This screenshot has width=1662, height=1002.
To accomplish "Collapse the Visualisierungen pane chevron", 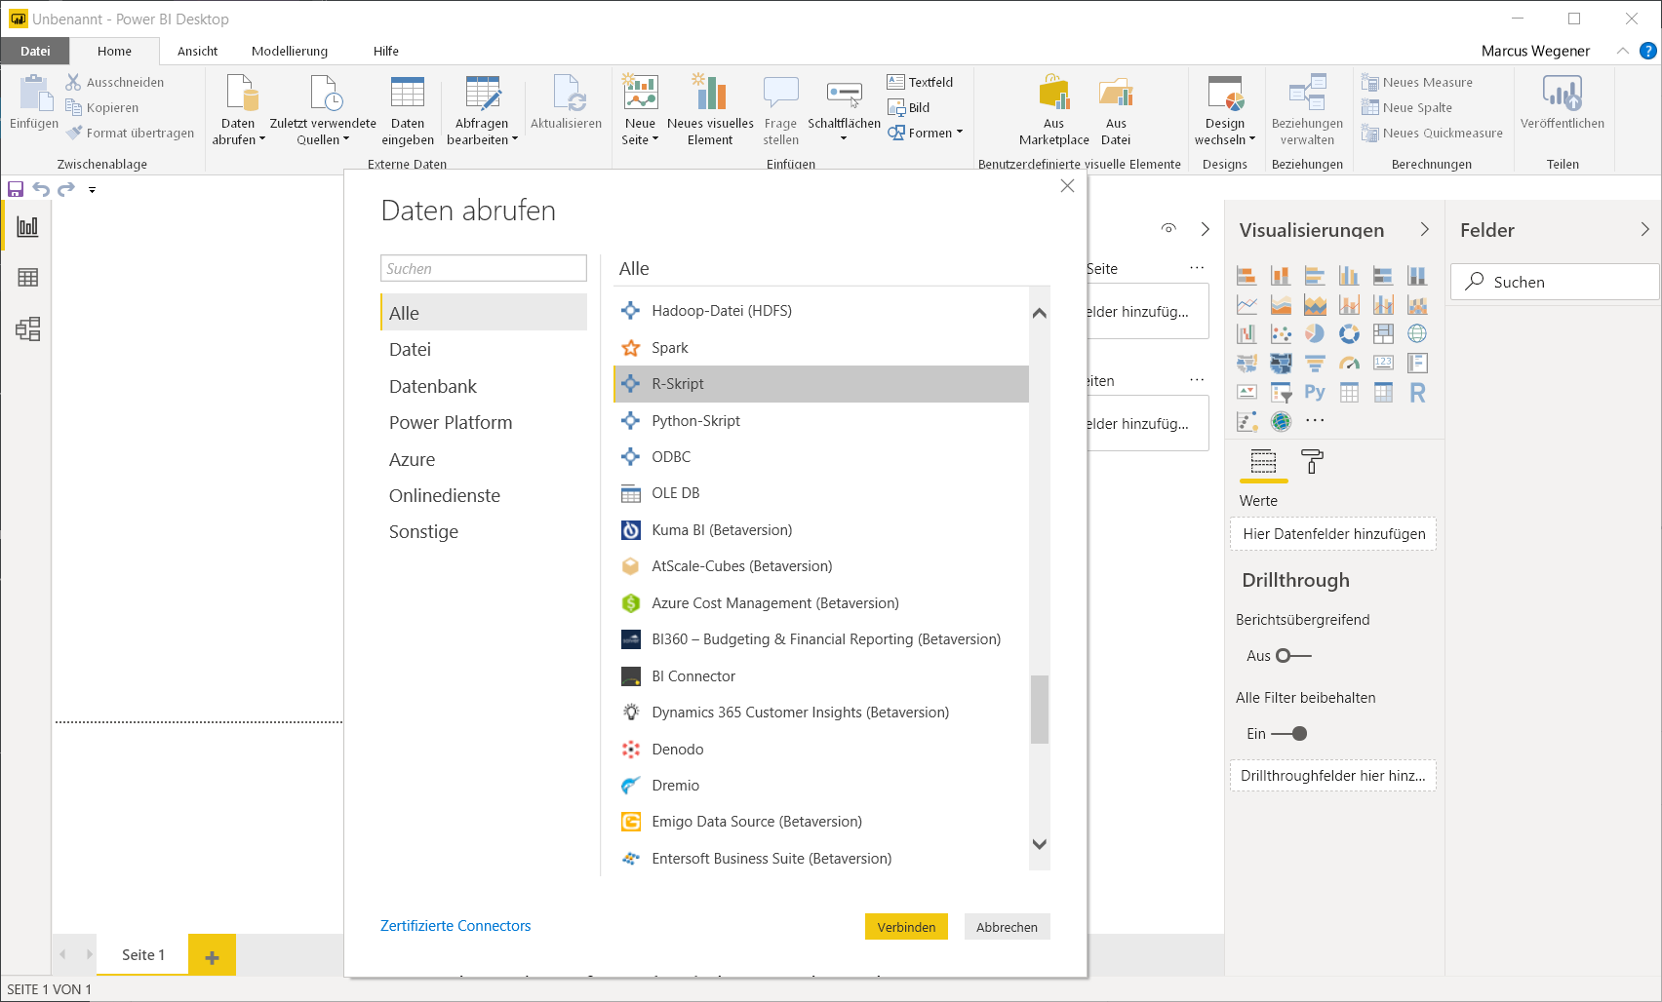I will tap(1424, 230).
